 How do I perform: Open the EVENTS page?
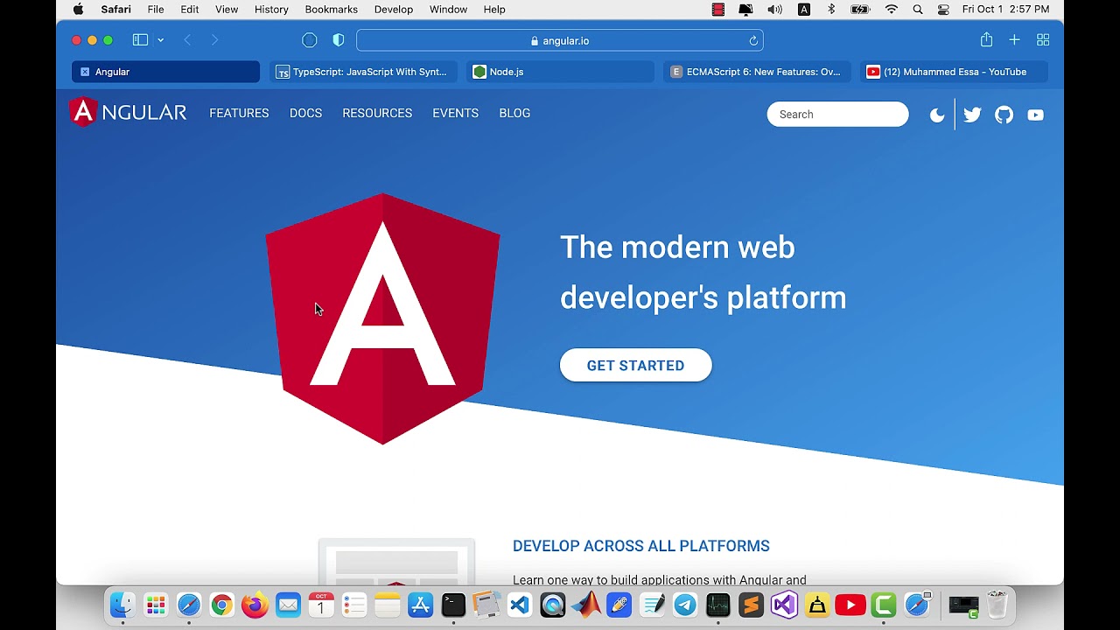pyautogui.click(x=455, y=113)
